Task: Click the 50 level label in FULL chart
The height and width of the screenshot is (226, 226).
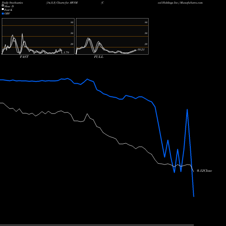Action: pos(146,33)
